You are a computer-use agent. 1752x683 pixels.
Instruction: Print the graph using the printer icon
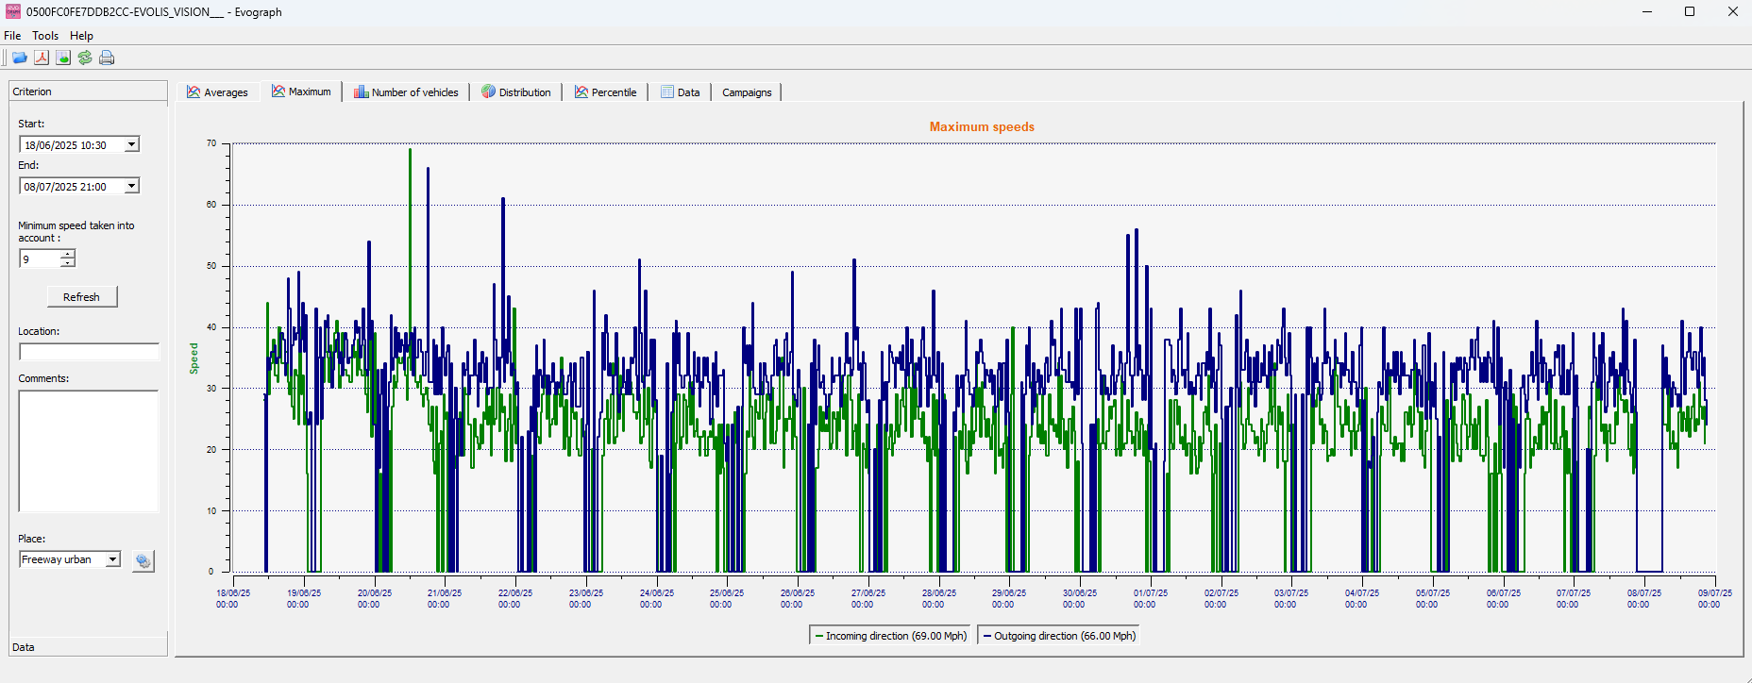(x=107, y=58)
